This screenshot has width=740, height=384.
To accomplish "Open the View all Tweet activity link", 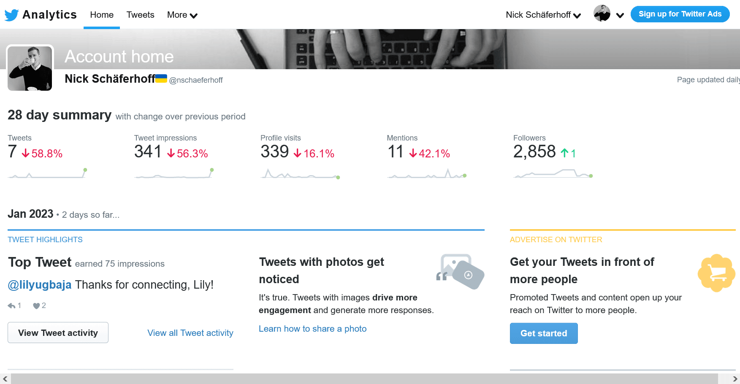I will (x=190, y=333).
